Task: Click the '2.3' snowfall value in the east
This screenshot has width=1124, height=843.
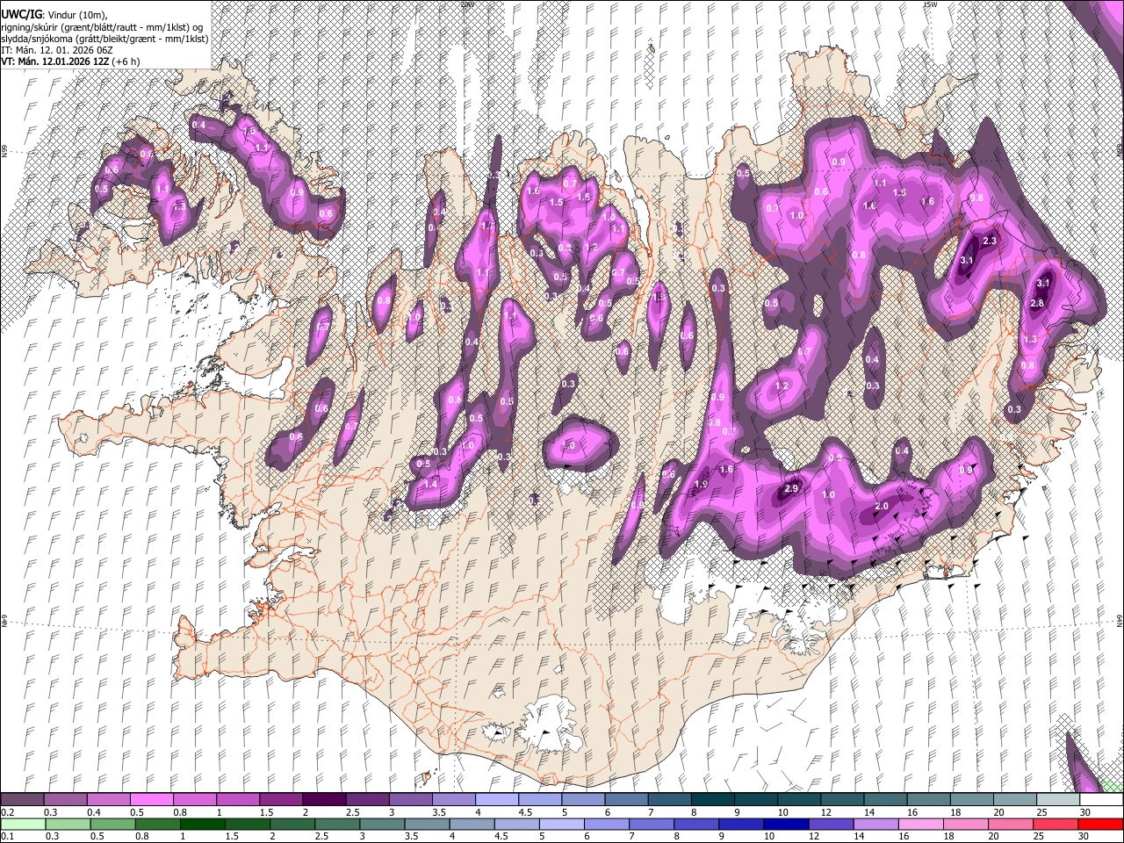Action: point(990,241)
